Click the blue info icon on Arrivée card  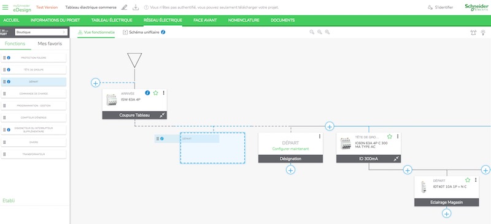147,93
